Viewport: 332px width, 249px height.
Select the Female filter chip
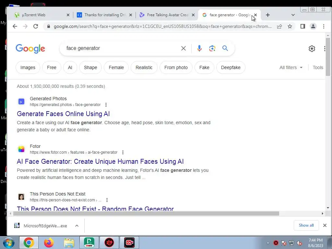coord(116,67)
